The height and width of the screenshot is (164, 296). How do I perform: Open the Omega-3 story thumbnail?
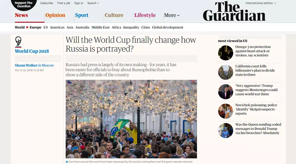pos(226,53)
